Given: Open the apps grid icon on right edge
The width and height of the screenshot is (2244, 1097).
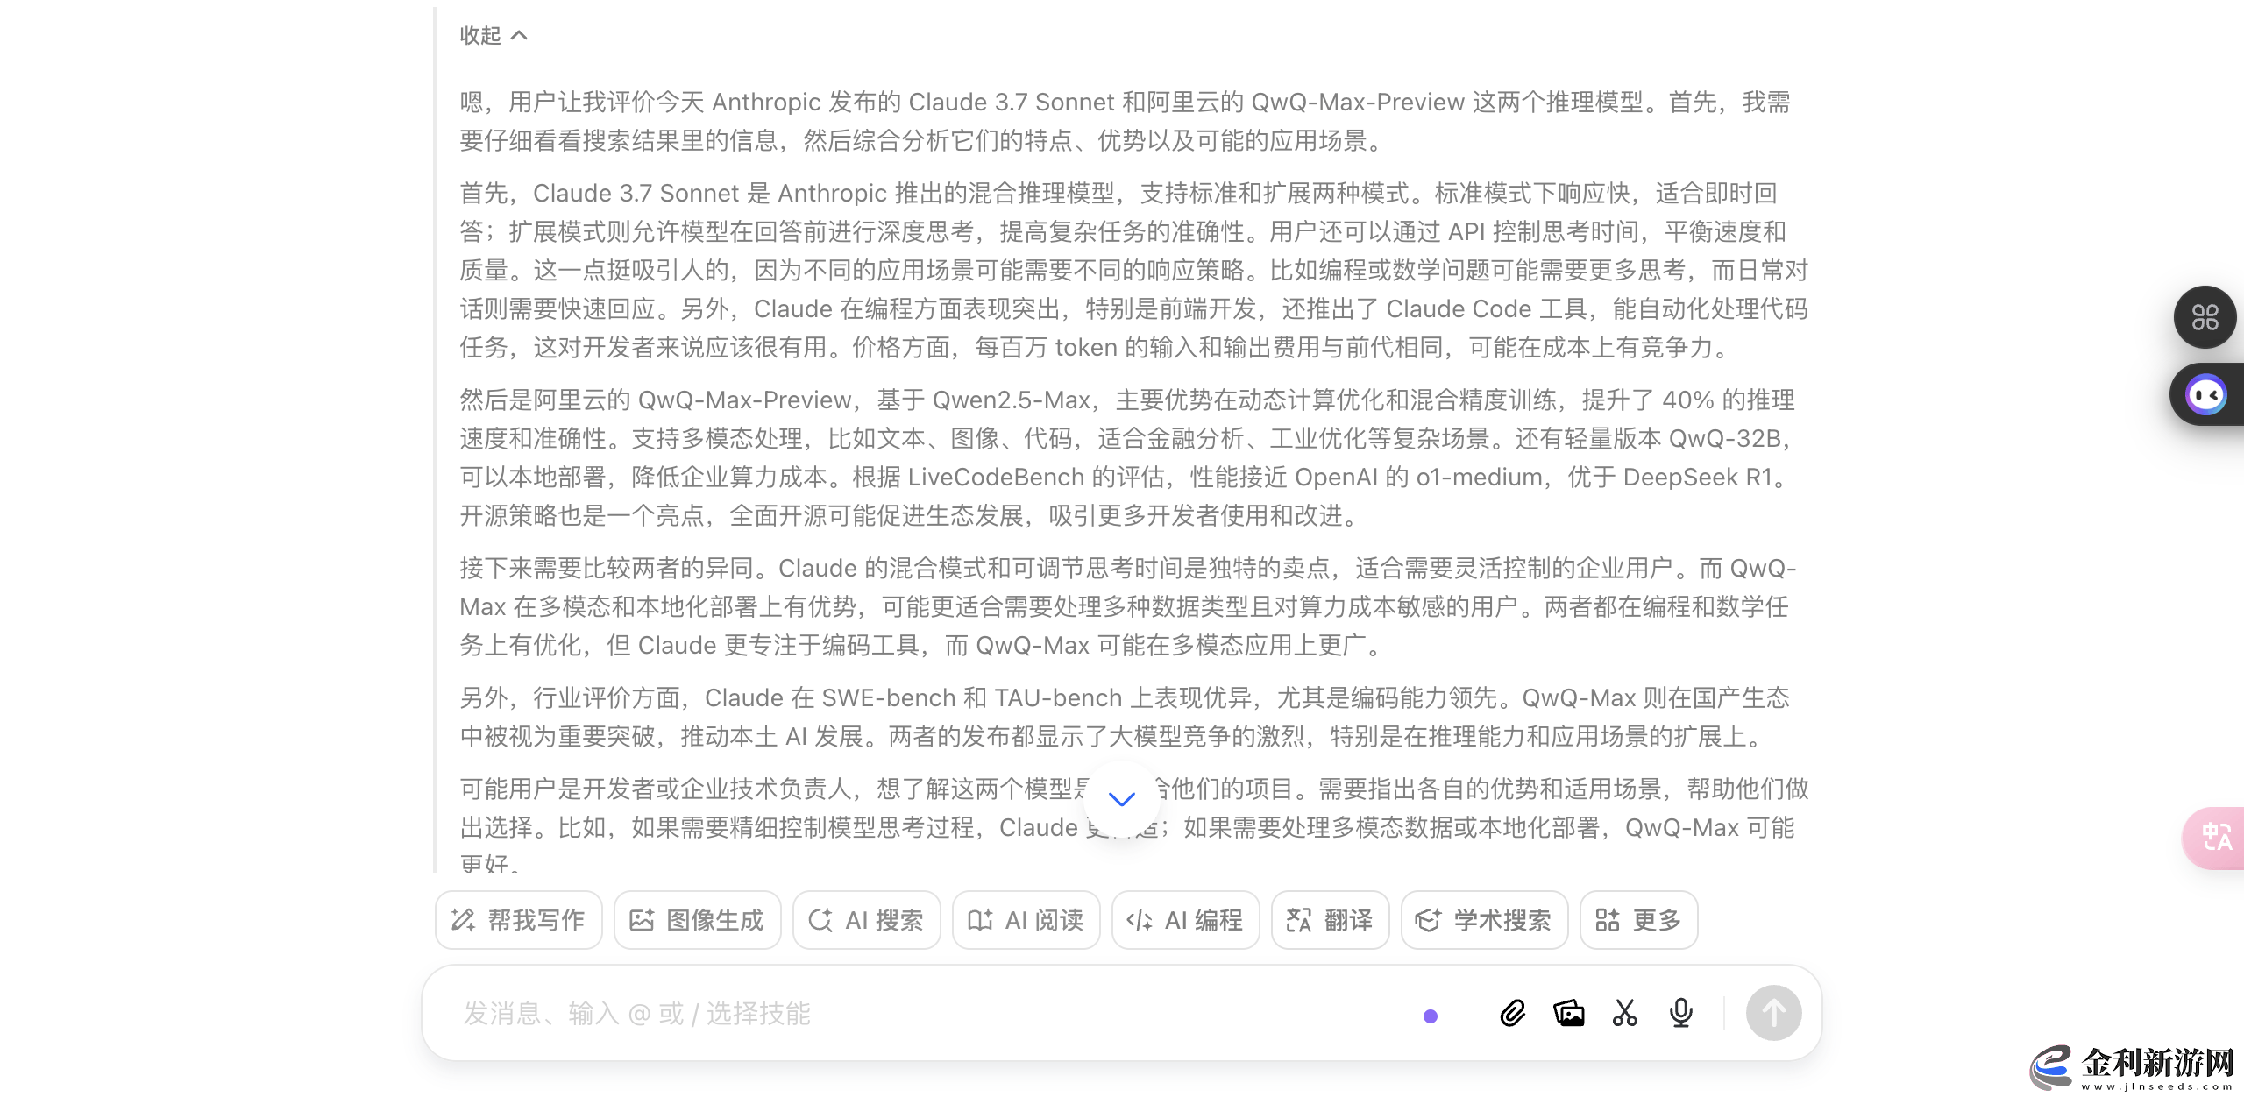Looking at the screenshot, I should (x=2205, y=318).
